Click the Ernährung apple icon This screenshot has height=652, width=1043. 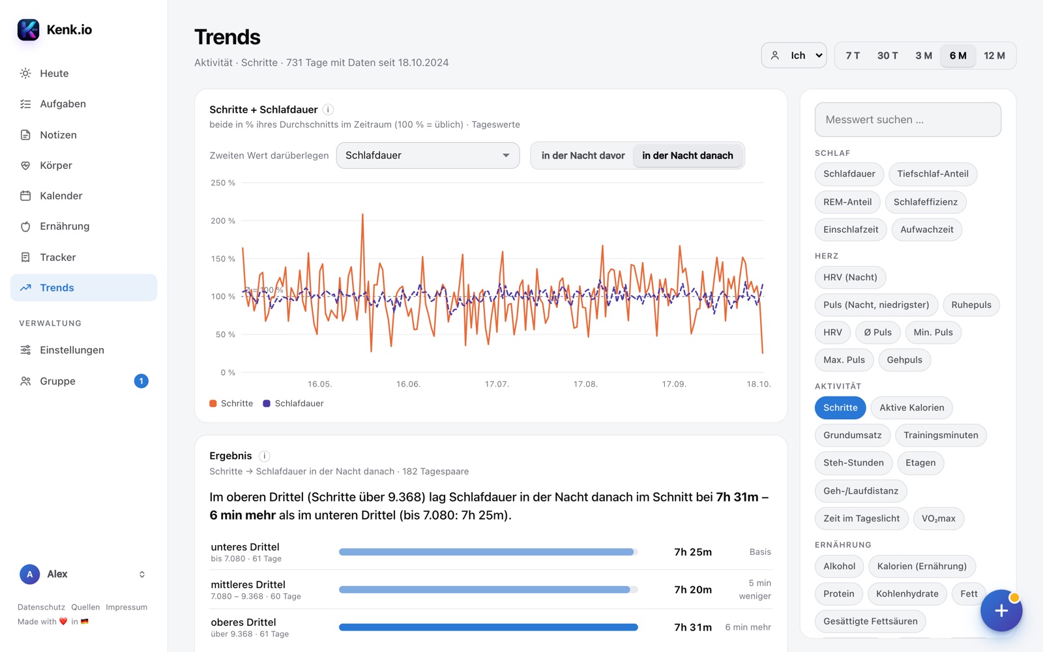tap(25, 226)
